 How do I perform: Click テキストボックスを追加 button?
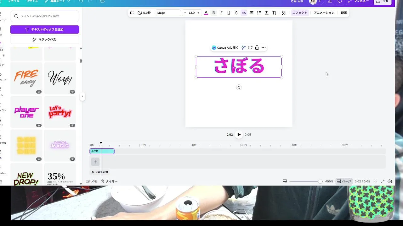tap(45, 30)
